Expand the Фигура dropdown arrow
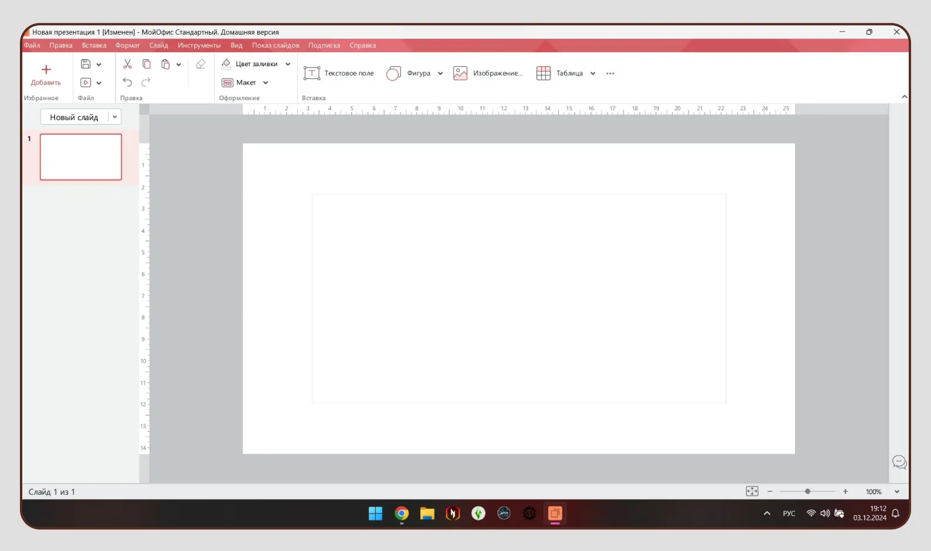 pyautogui.click(x=440, y=74)
